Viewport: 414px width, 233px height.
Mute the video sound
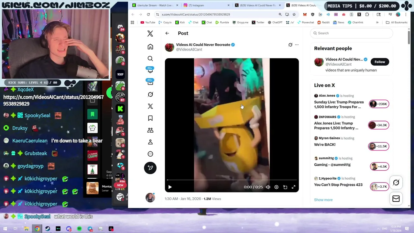point(268,187)
